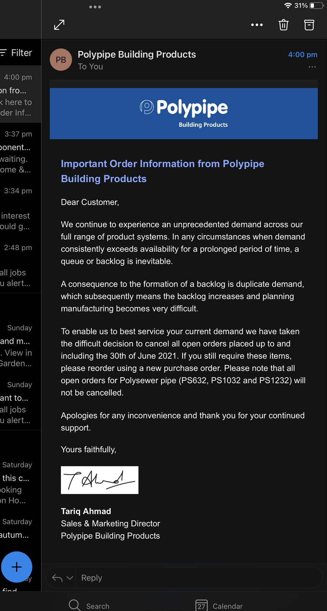The height and width of the screenshot is (611, 327).
Task: Open message options under the 4:00 pm timestamp
Action: (x=312, y=67)
